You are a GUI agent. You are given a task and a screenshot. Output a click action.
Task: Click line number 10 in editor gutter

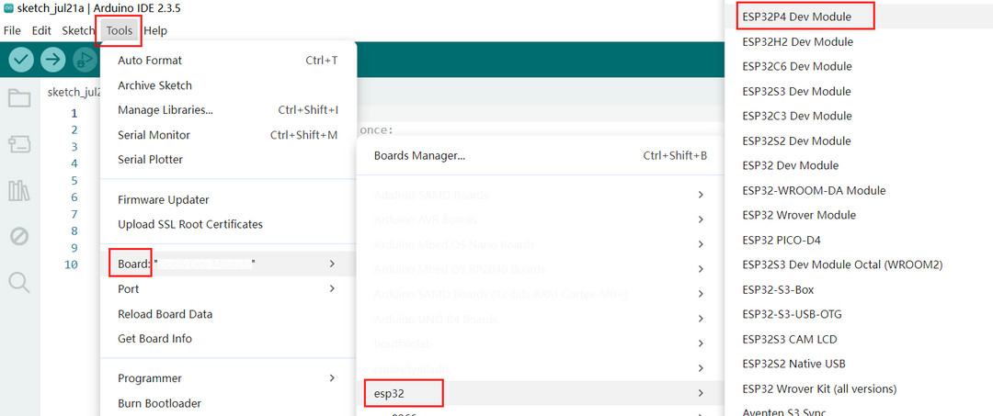tap(71, 264)
